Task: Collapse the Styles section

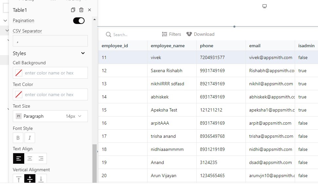Action: pyautogui.click(x=83, y=53)
